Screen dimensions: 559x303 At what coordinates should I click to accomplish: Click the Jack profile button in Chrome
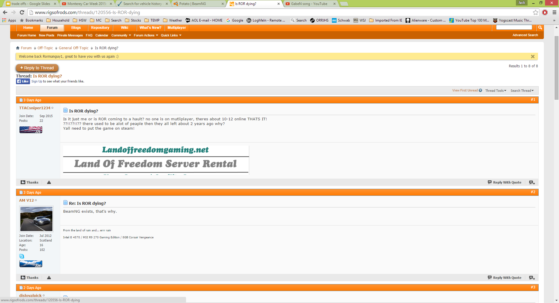point(521,3)
